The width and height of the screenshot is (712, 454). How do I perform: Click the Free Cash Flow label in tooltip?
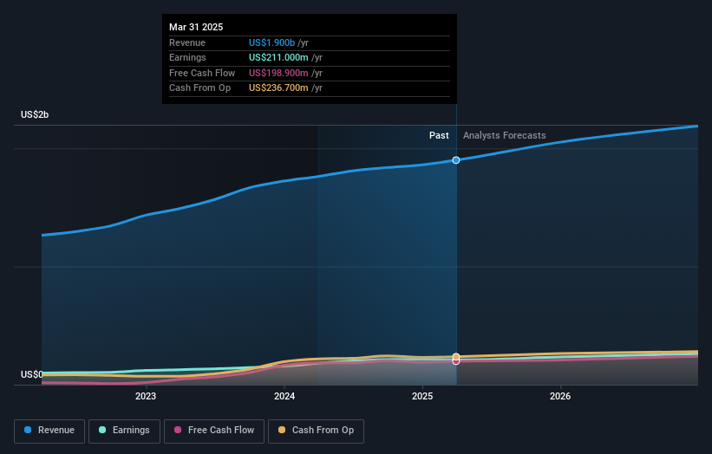coord(202,73)
